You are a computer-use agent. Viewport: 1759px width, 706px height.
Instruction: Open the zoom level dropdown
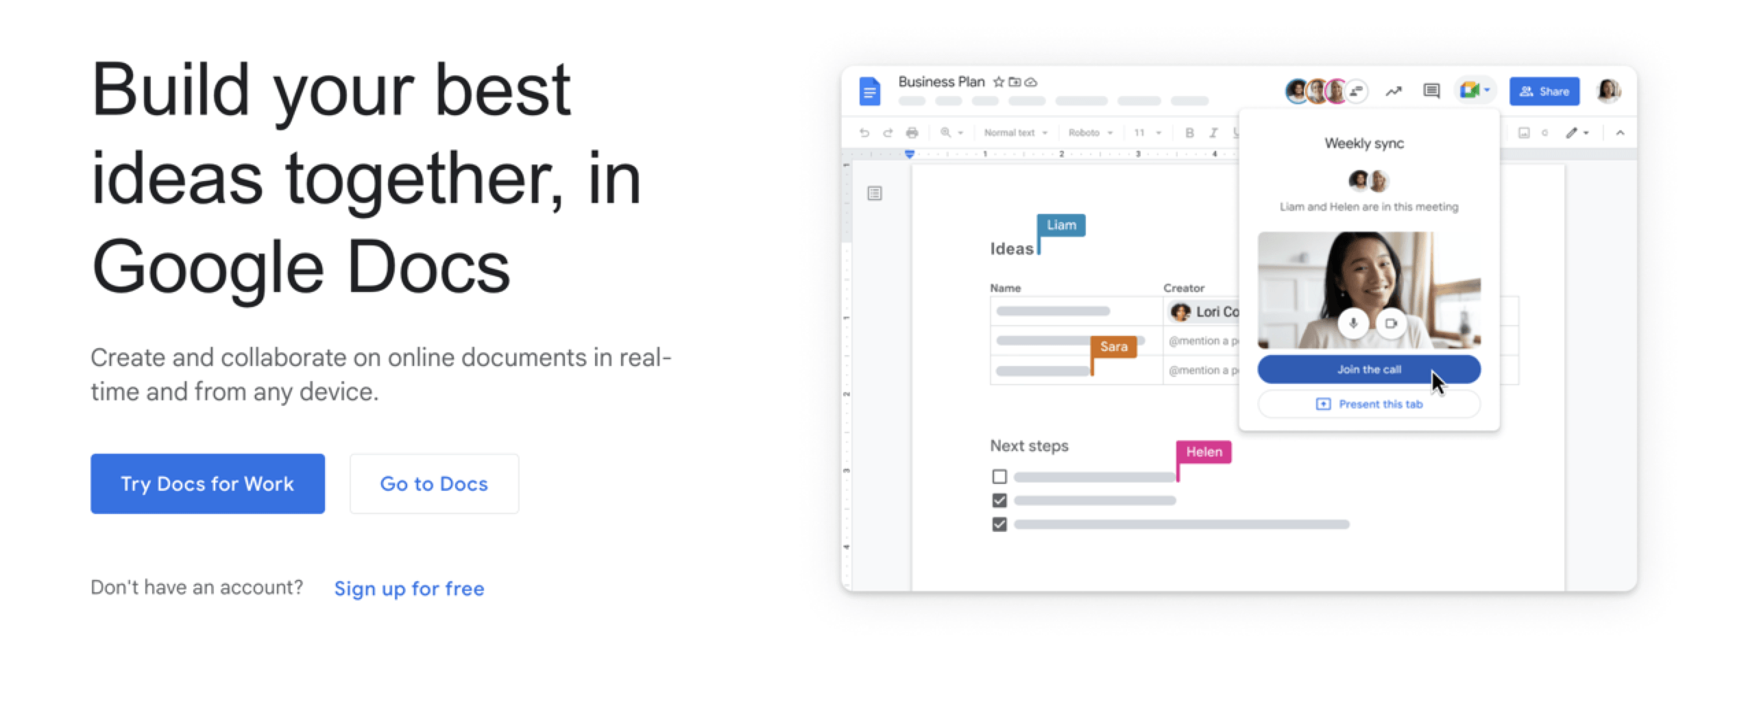(x=951, y=133)
